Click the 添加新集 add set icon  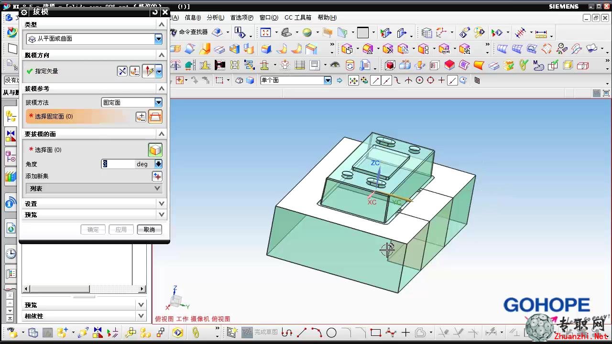157,176
